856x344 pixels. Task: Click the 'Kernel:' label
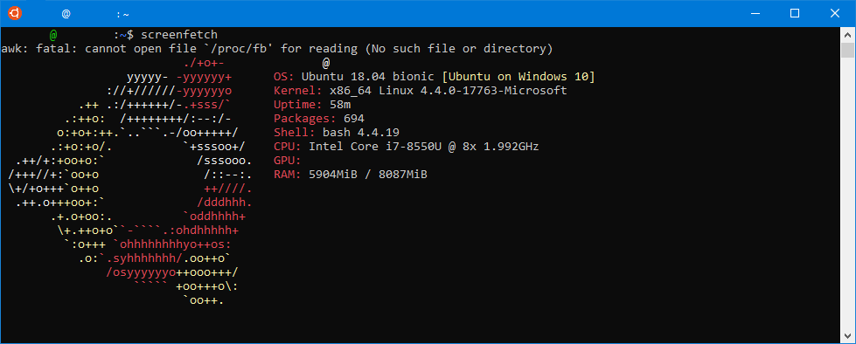click(298, 91)
